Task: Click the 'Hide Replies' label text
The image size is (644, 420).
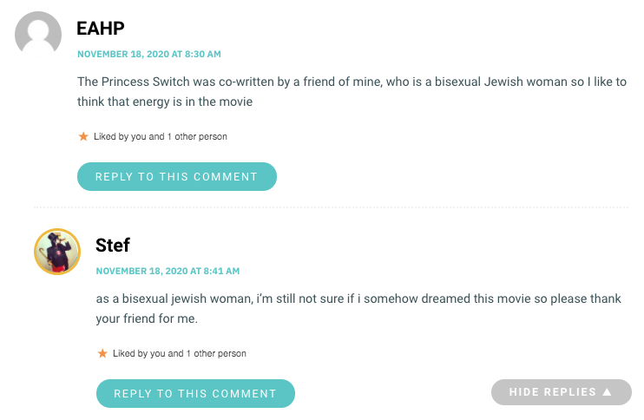Action: (552, 392)
